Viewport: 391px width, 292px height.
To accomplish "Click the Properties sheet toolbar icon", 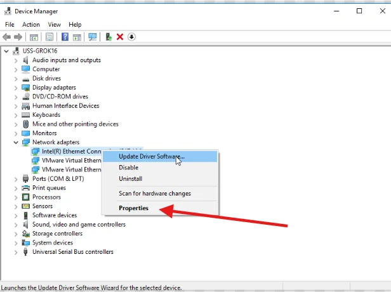I will coord(50,37).
